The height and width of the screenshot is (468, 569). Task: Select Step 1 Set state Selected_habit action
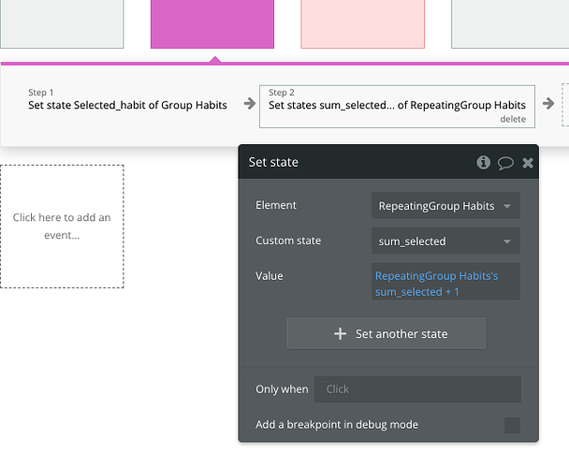(127, 105)
